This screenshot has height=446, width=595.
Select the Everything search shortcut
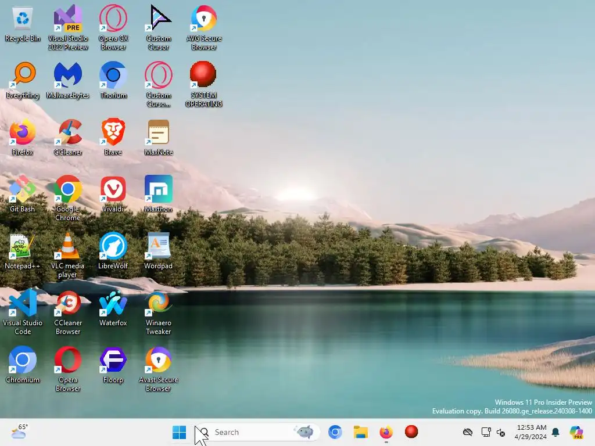coord(23,80)
